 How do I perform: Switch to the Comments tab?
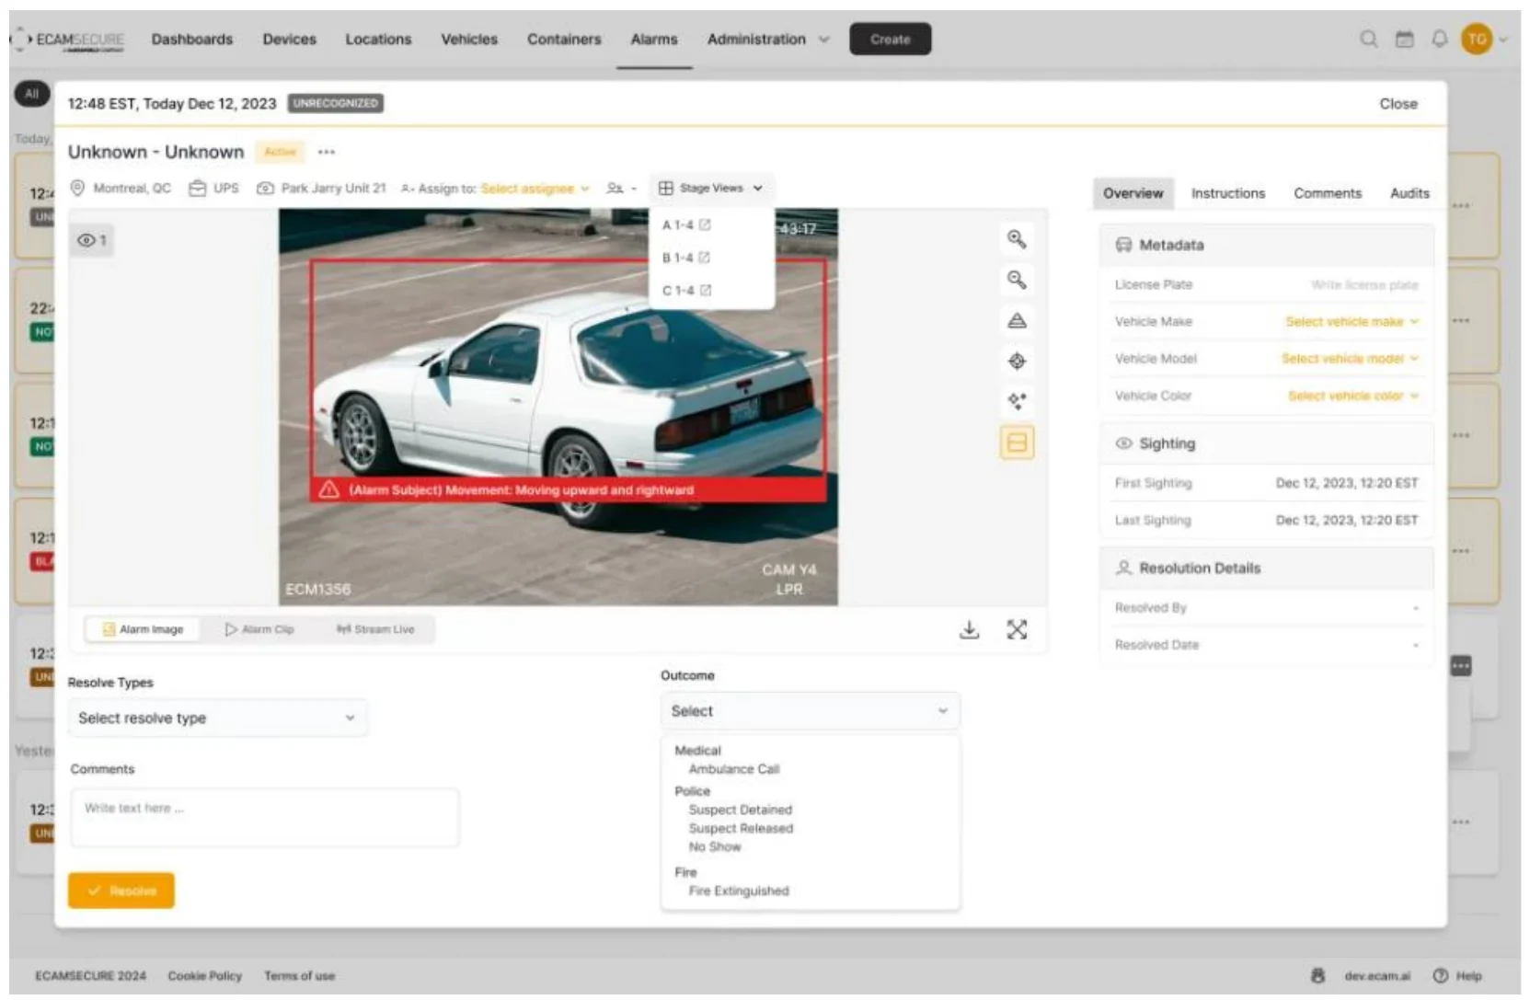pyautogui.click(x=1327, y=193)
